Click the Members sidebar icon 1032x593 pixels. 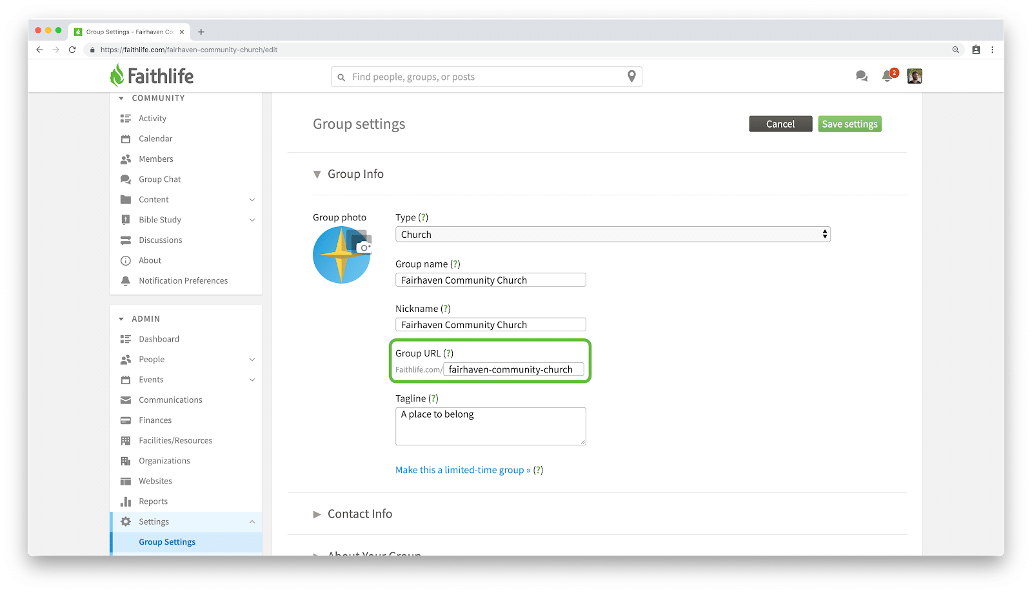(x=126, y=159)
